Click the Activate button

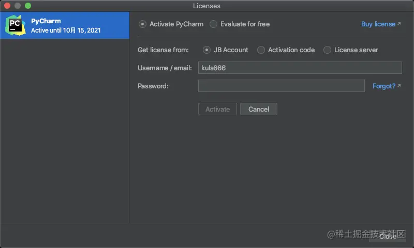[x=217, y=109]
